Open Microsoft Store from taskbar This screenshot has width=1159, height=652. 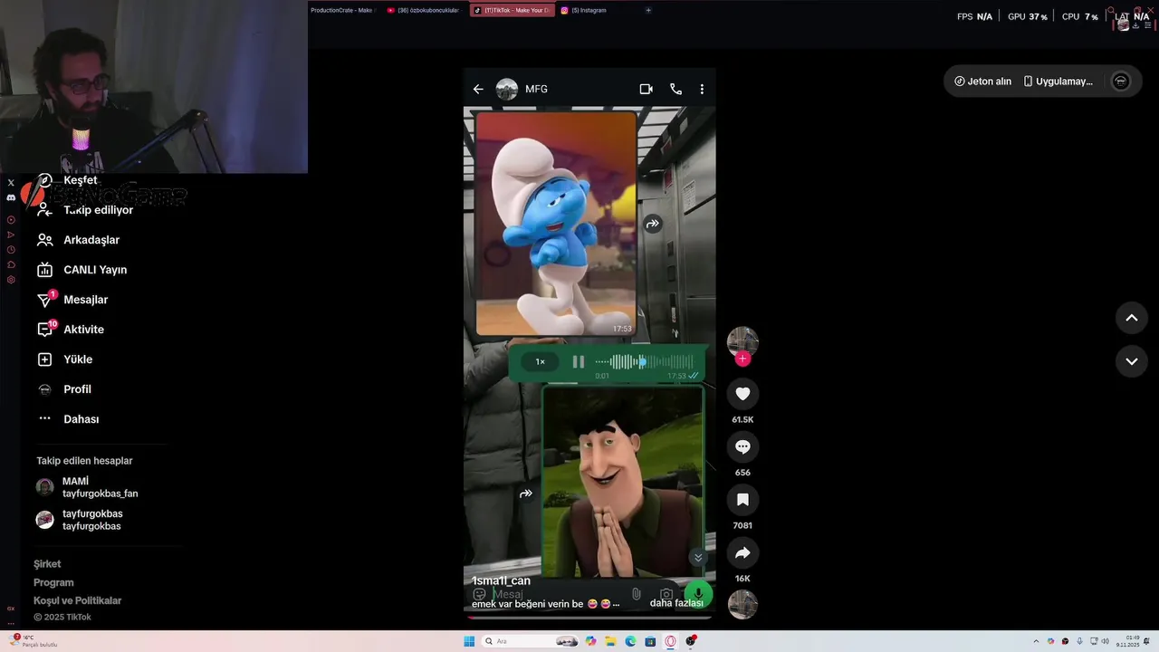click(650, 641)
